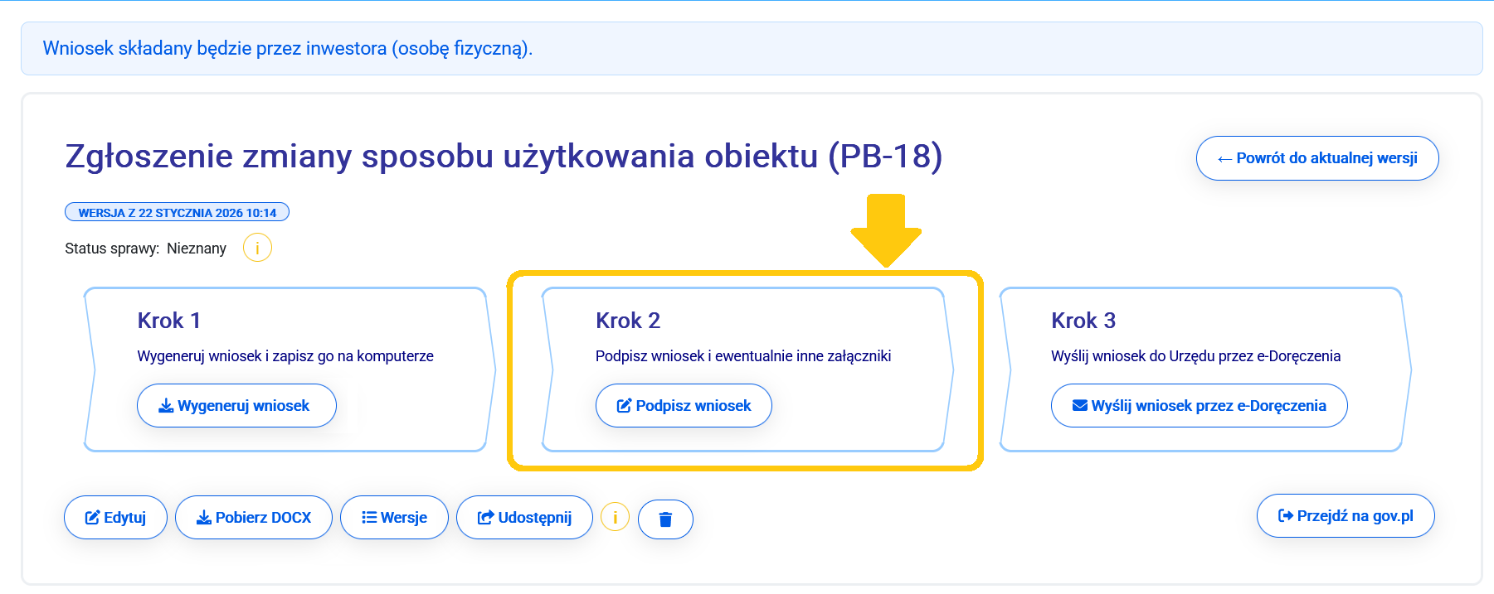Click the Status sprawy: Nieznany text
This screenshot has height=594, width=1494.
pyautogui.click(x=146, y=249)
